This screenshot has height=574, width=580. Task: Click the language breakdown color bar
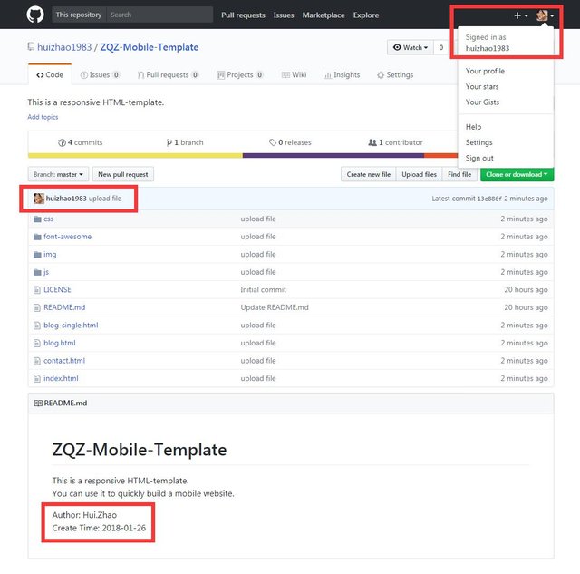coord(243,156)
